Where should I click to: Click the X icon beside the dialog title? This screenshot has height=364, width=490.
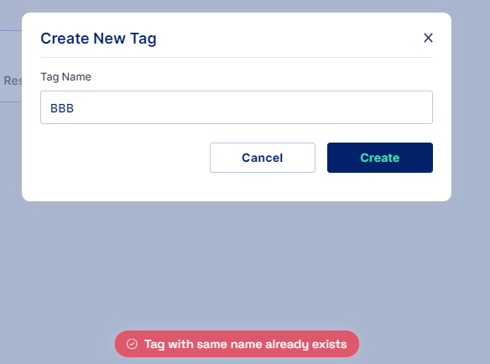(428, 38)
